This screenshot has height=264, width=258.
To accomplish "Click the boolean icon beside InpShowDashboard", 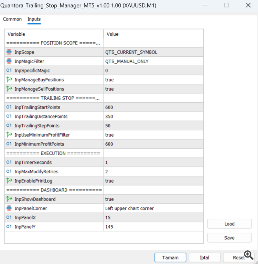I will pos(9,199).
